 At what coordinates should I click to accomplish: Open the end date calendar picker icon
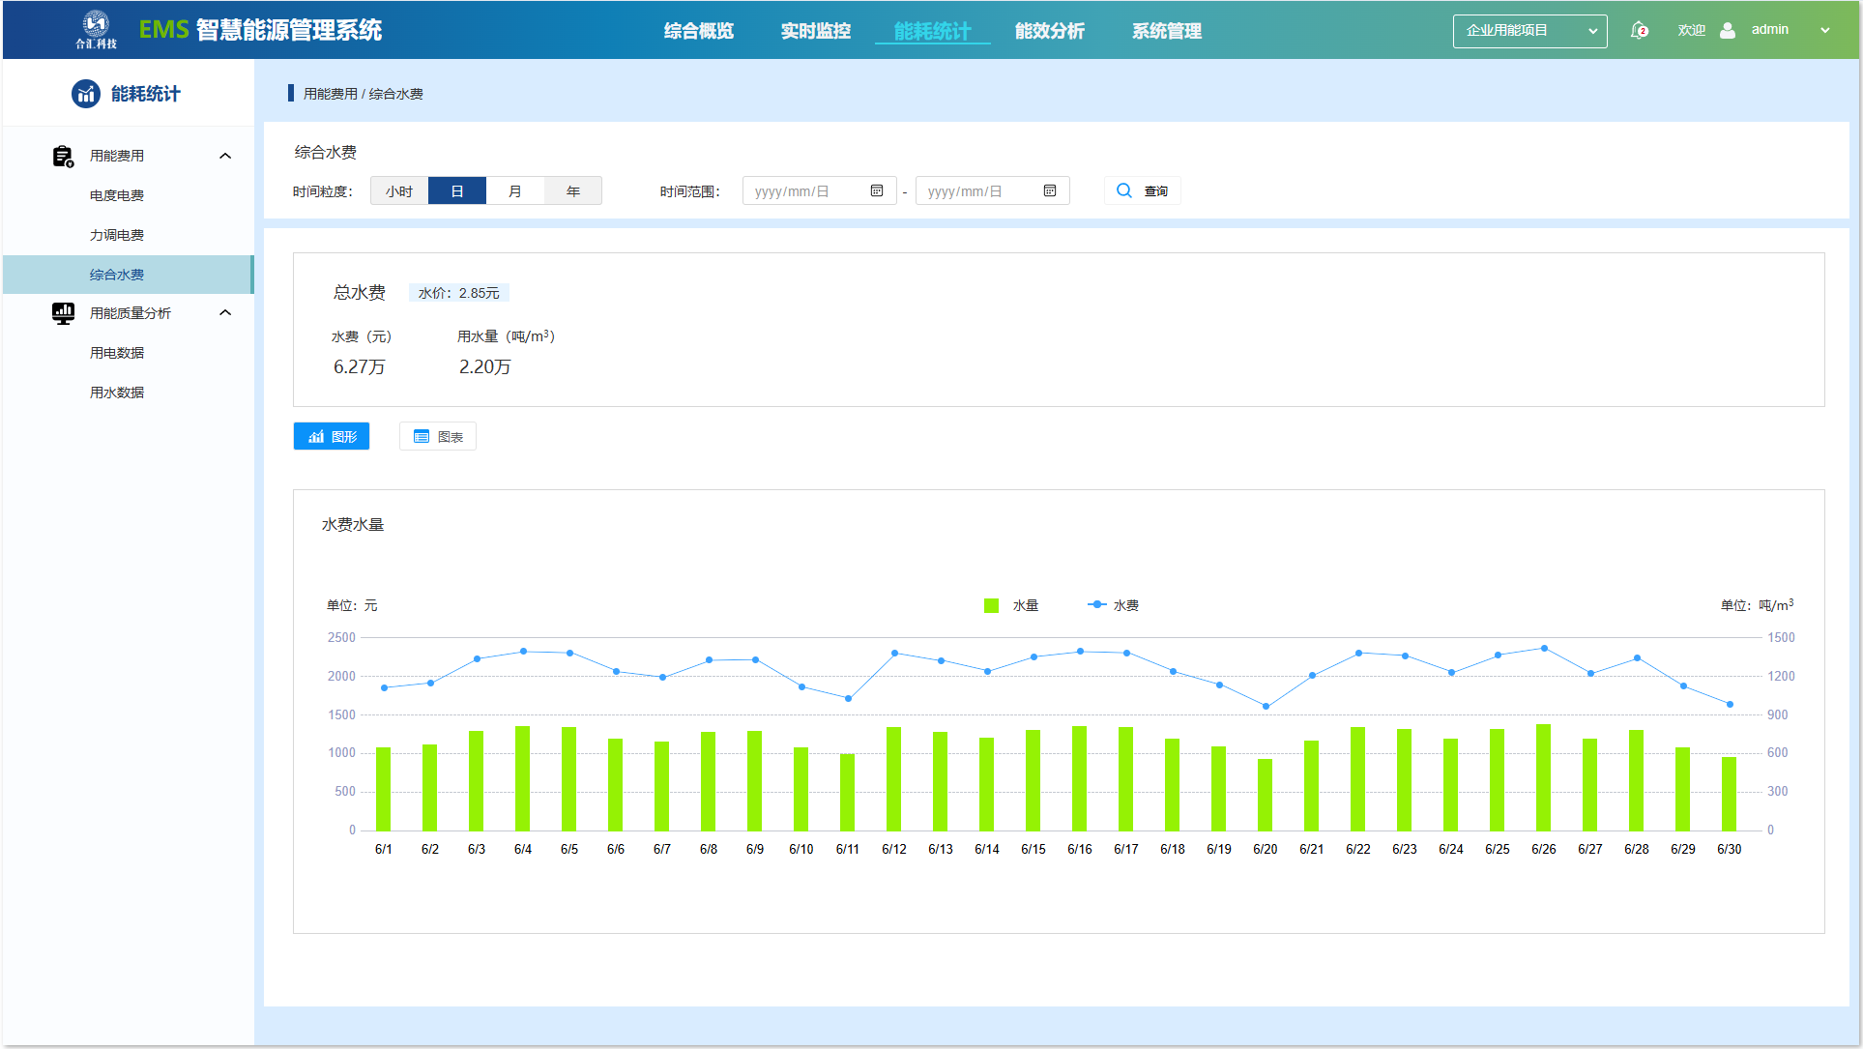tap(1050, 191)
